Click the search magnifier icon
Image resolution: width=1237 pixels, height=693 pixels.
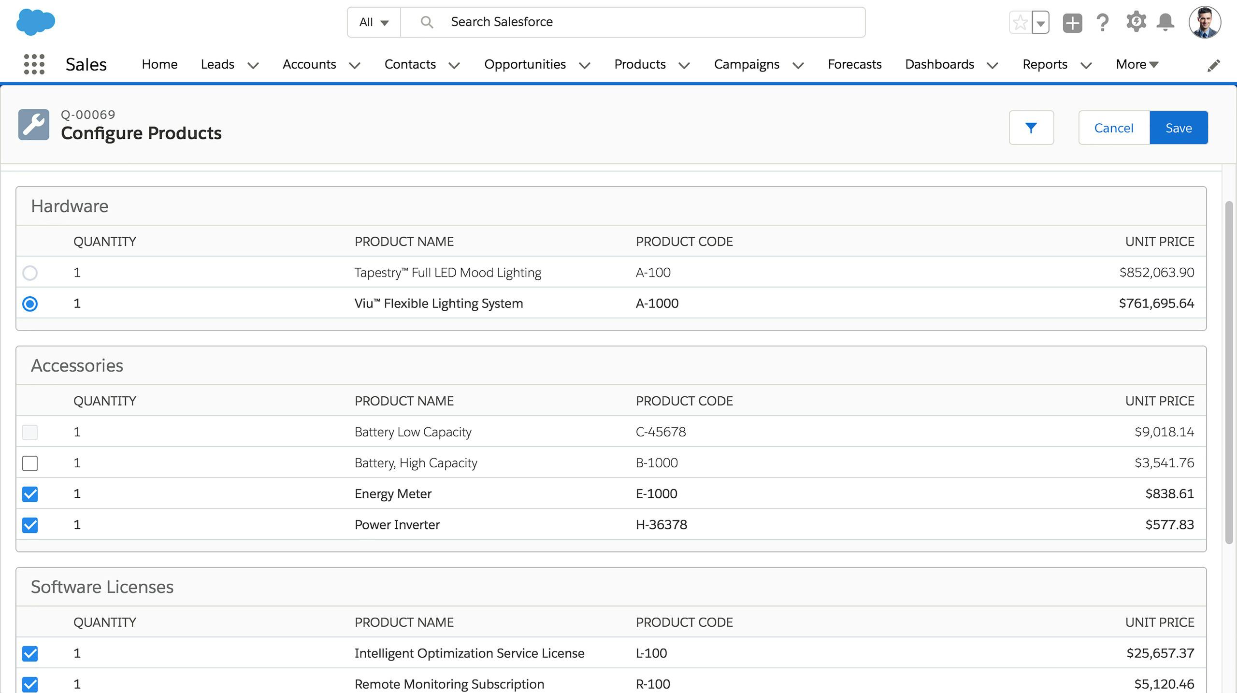pyautogui.click(x=426, y=22)
